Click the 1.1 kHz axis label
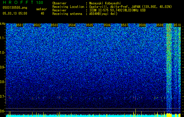The width and height of the screenshot is (184, 117). pyautogui.click(x=3, y=38)
